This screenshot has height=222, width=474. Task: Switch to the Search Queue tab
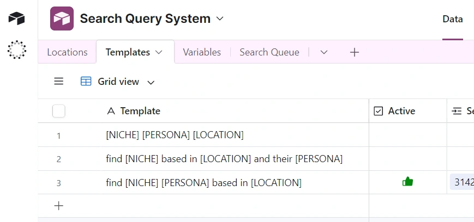(x=269, y=52)
